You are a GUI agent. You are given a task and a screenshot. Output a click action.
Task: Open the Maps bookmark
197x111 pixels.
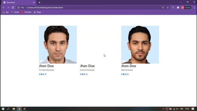(x=38, y=12)
